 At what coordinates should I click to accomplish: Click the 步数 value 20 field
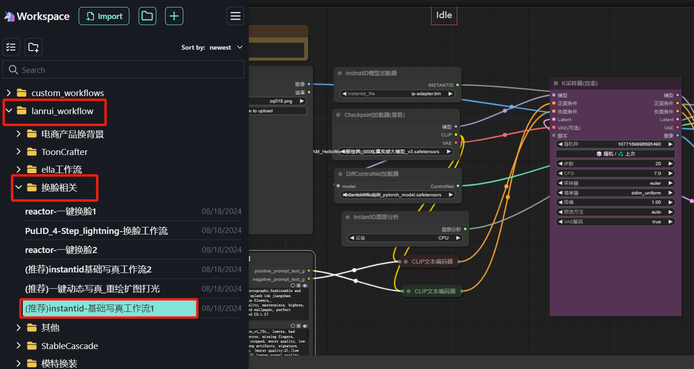click(x=615, y=164)
